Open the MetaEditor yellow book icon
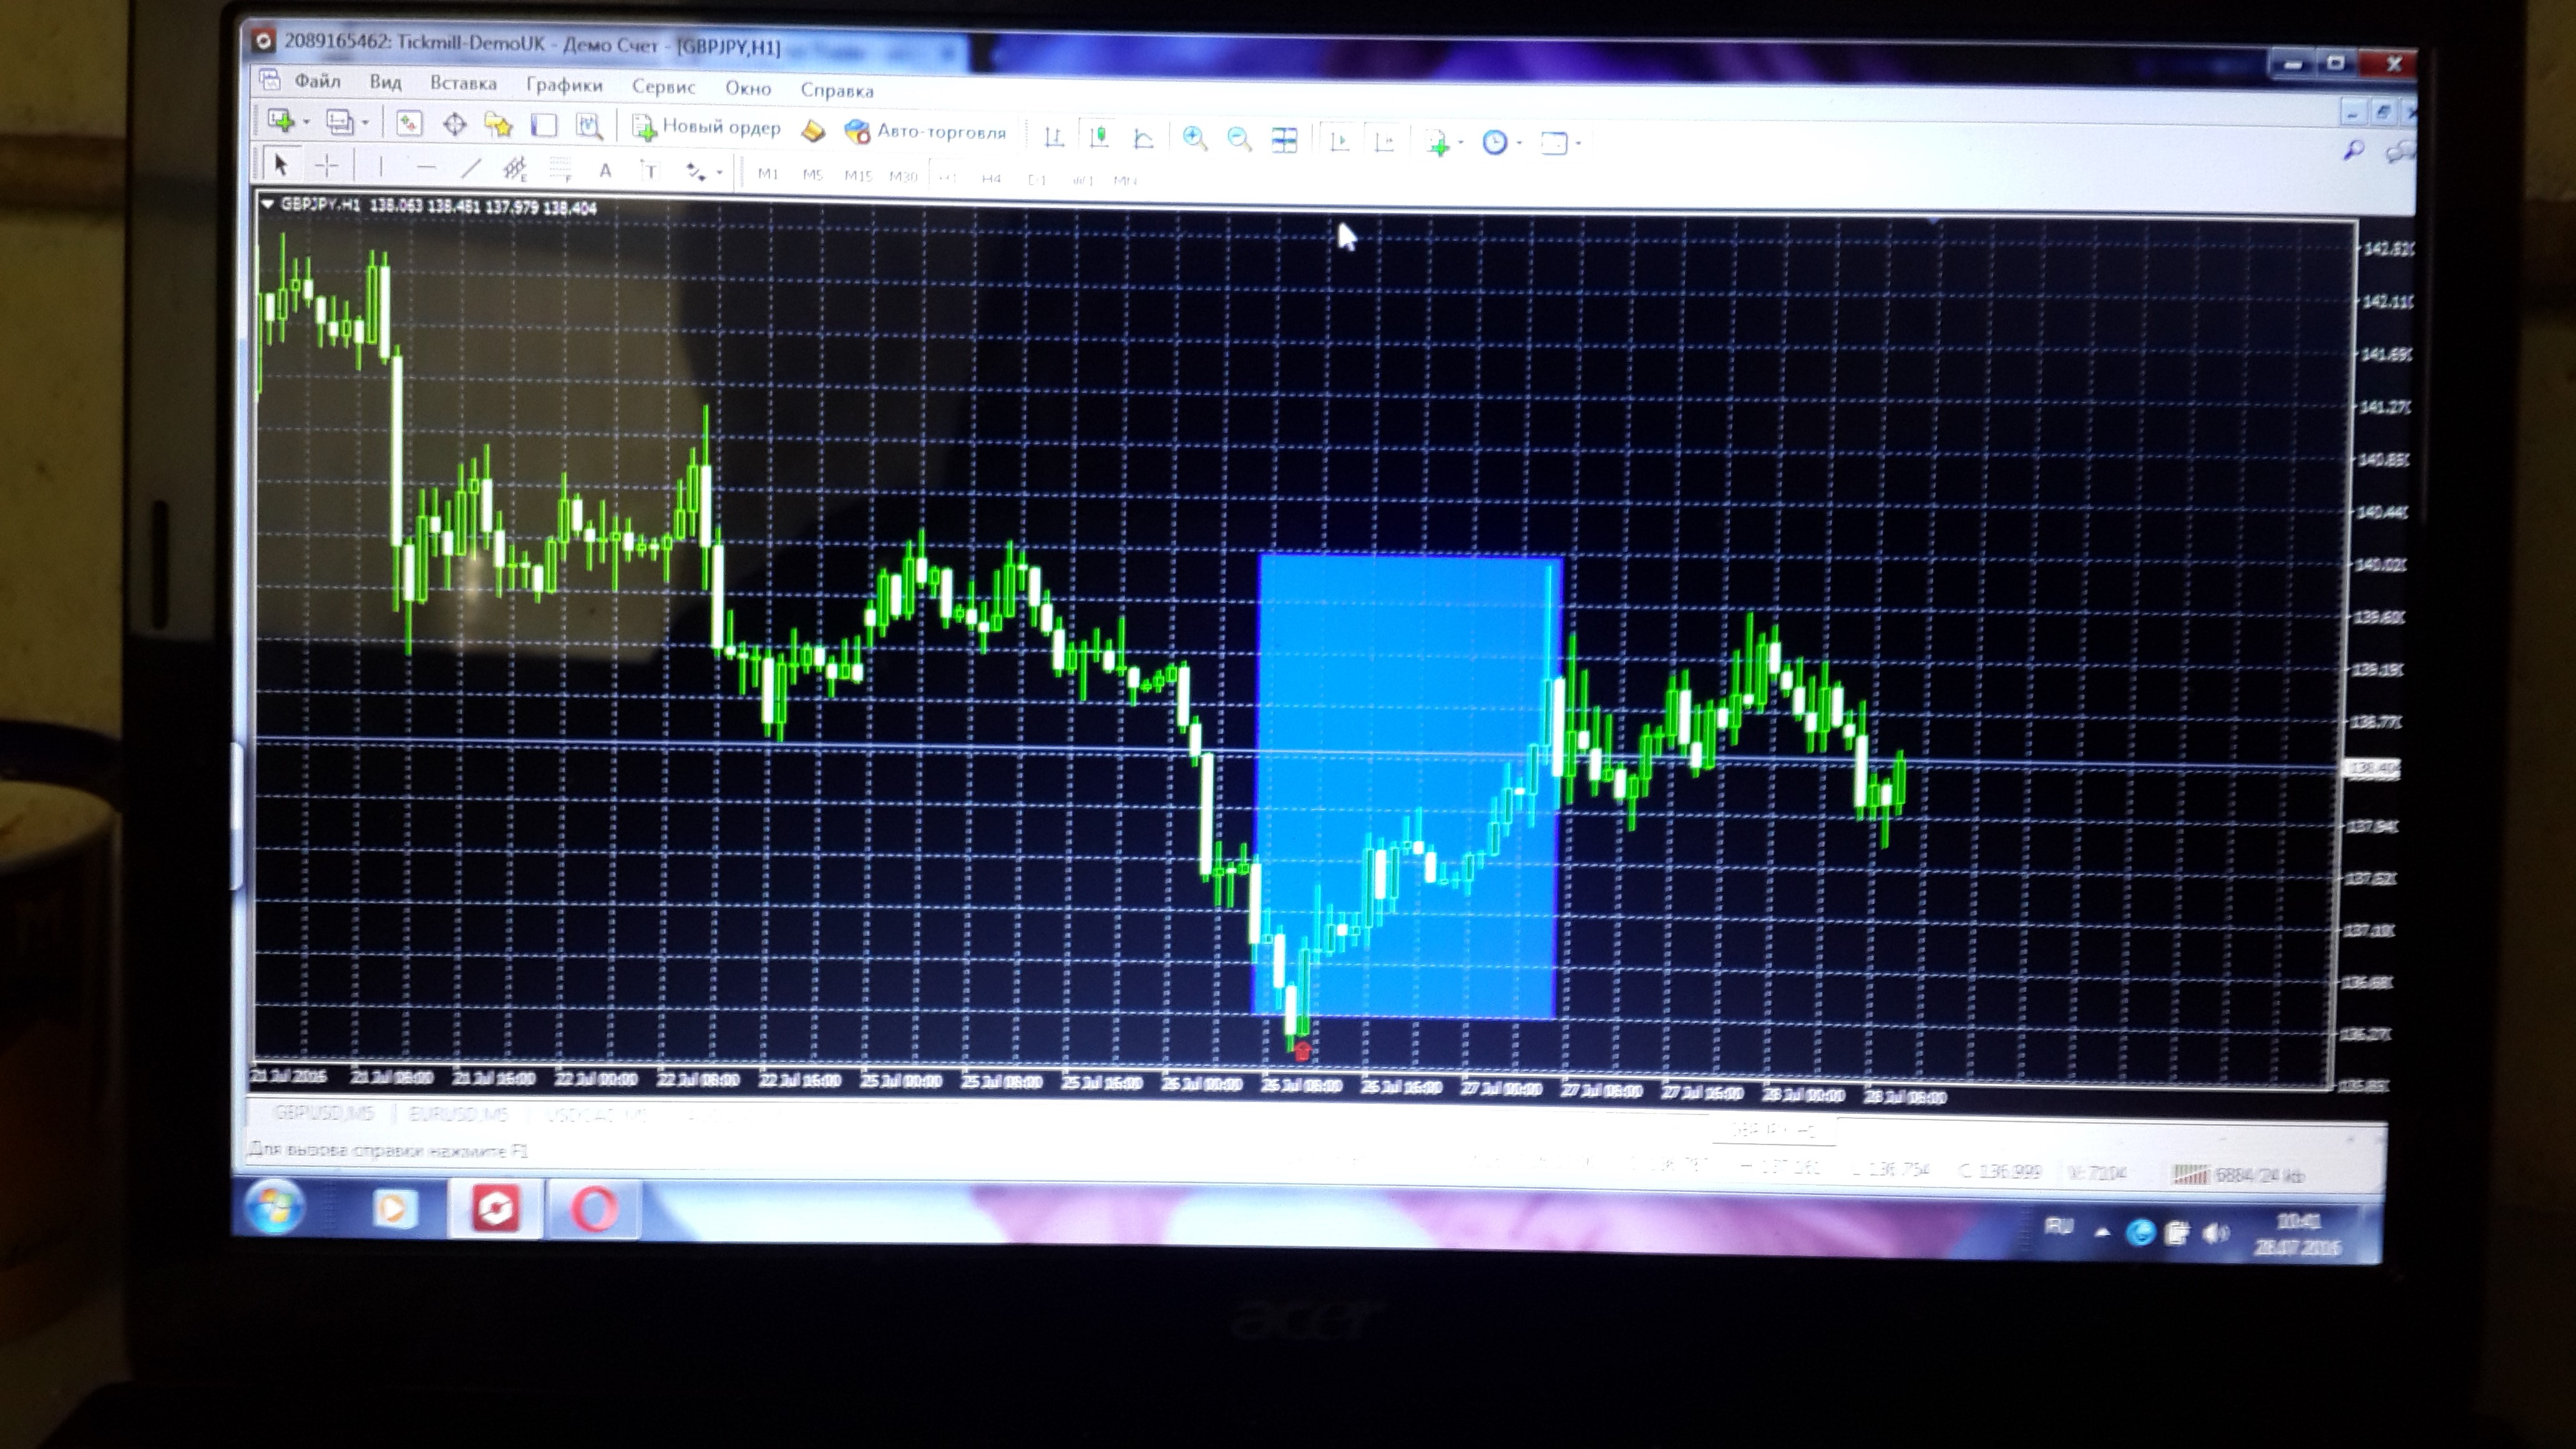 (813, 130)
